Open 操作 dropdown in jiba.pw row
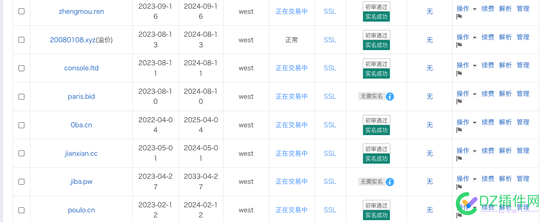 tap(466, 179)
